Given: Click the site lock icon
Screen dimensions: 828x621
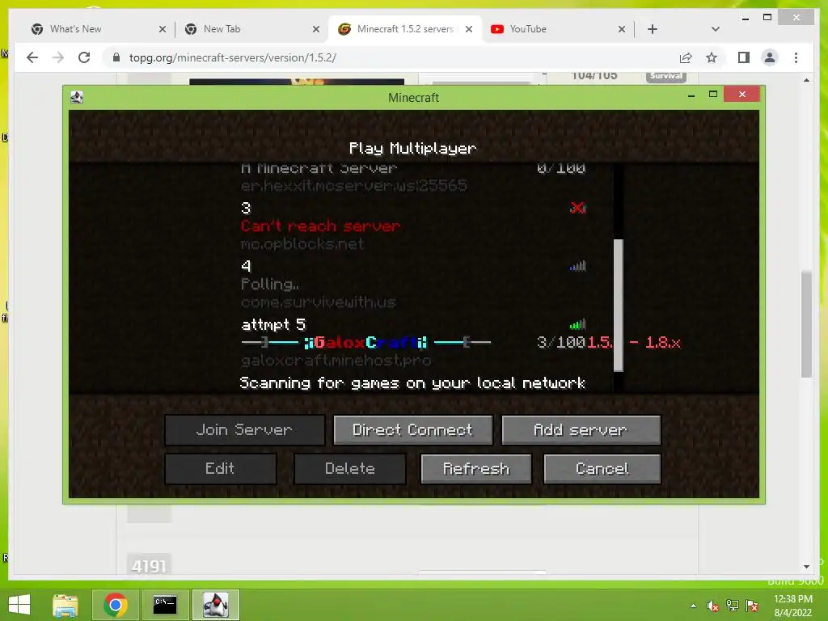Looking at the screenshot, I should [116, 57].
